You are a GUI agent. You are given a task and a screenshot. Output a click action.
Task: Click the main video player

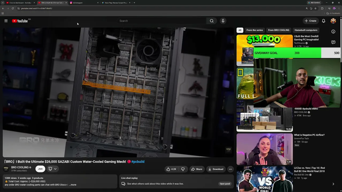click(118, 92)
